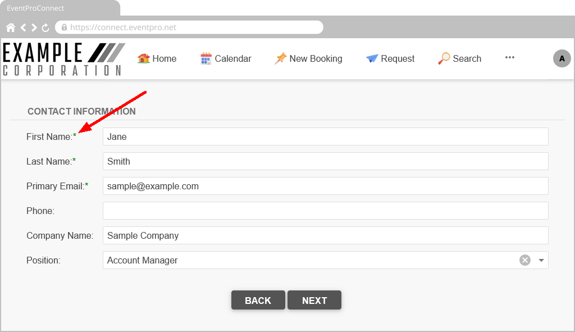Click the browser home icon
Viewport: 575px width, 332px height.
click(11, 28)
